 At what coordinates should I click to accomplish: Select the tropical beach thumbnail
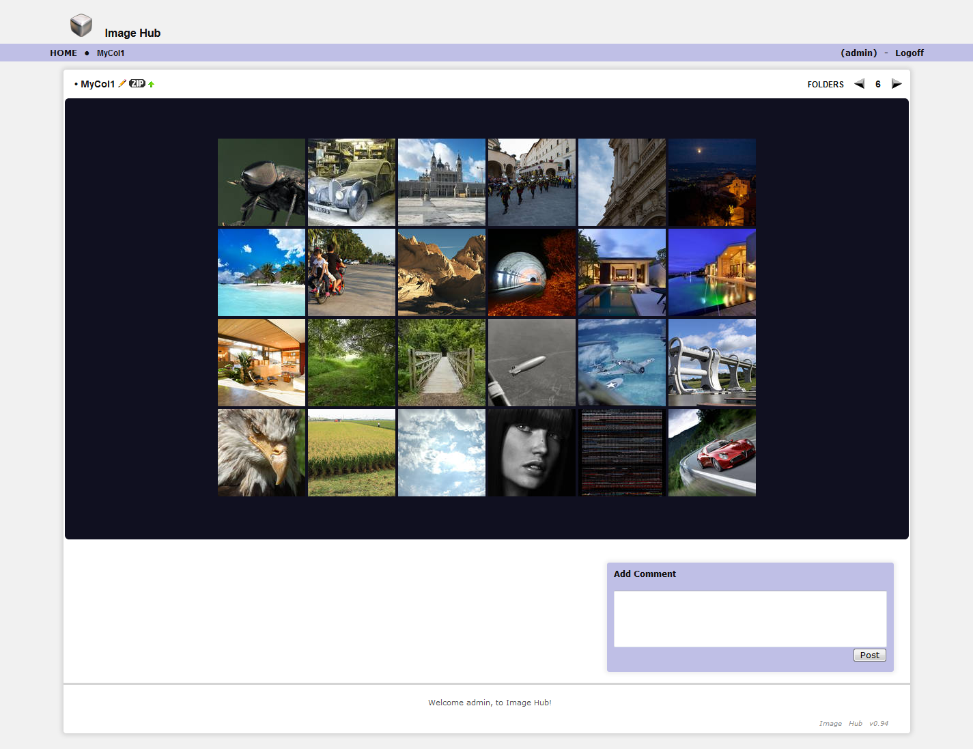point(262,272)
